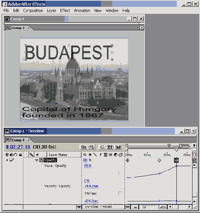Open the timeline window menu arrow

click(x=194, y=145)
